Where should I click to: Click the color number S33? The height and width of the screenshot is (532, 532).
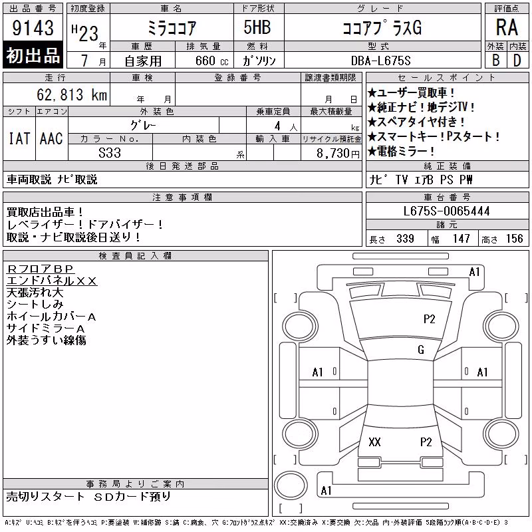point(110,153)
